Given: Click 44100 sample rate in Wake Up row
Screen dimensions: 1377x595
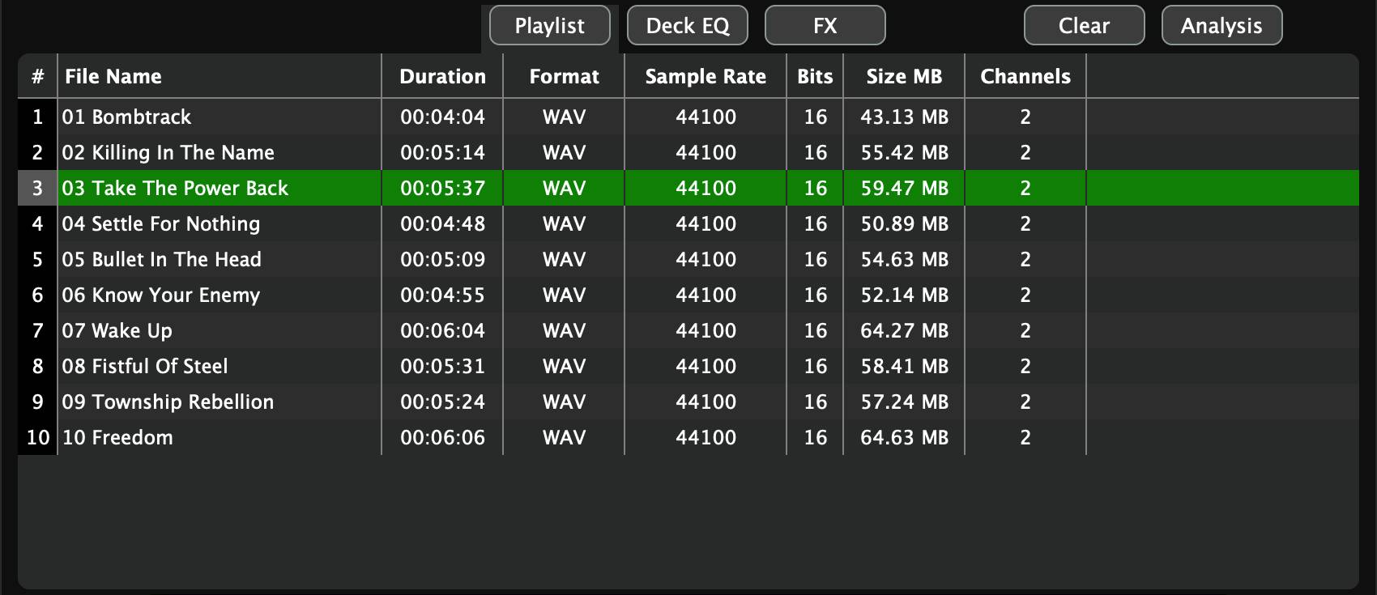Looking at the screenshot, I should click(706, 330).
